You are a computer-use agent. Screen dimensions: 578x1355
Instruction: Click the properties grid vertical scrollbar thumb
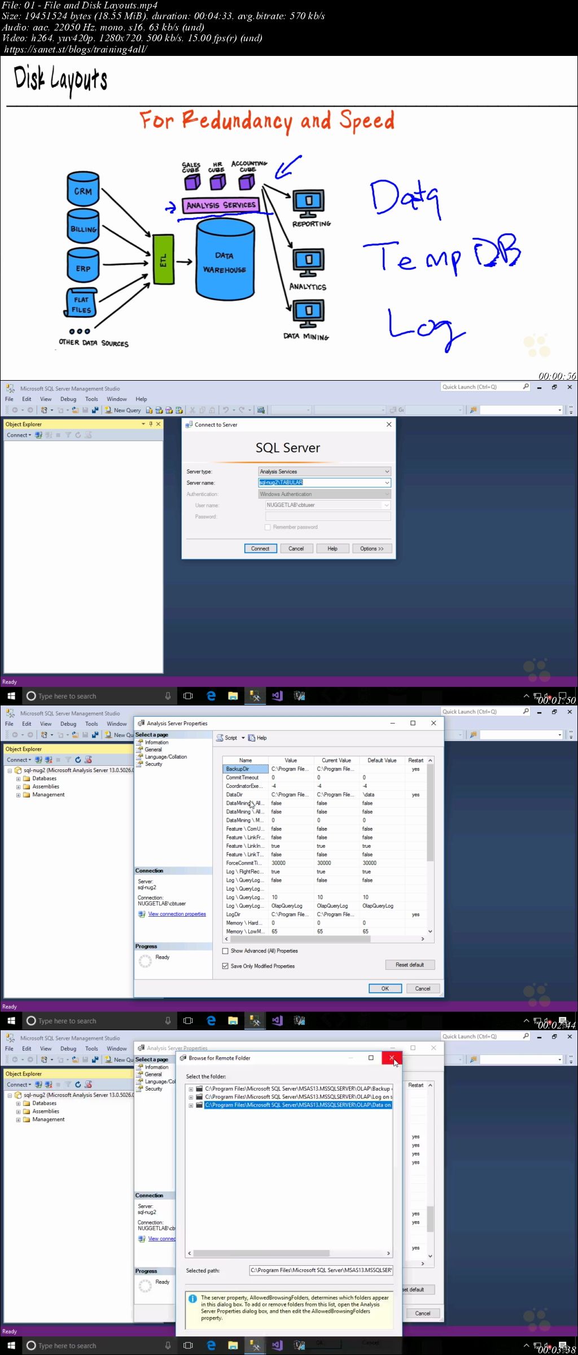[x=430, y=813]
